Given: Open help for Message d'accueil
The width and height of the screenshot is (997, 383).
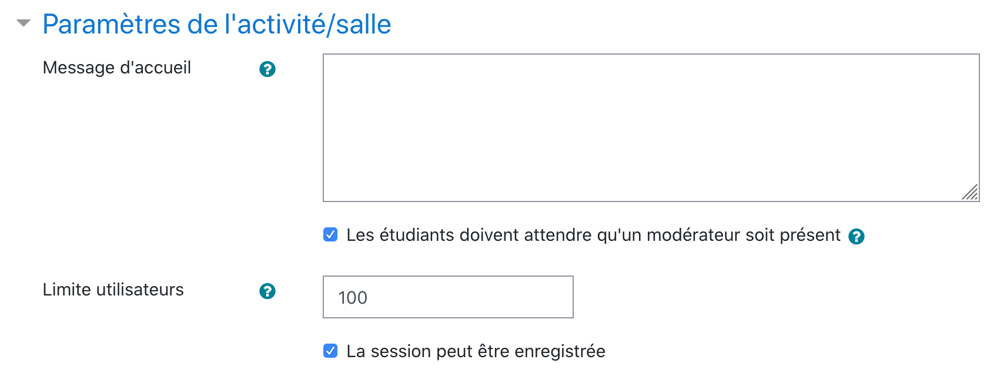Looking at the screenshot, I should (x=267, y=69).
